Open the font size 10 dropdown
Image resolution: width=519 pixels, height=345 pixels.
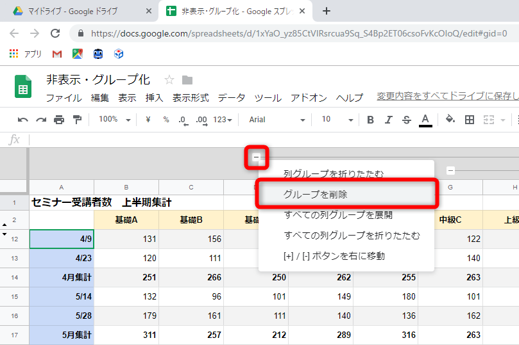click(x=337, y=120)
